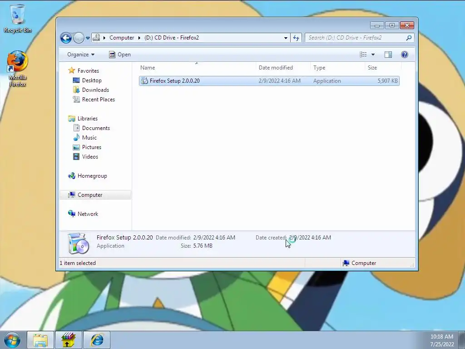Screen dimensions: 465x349
Task: Click the 2/9/2022 4:16 AM date cell
Action: point(279,81)
